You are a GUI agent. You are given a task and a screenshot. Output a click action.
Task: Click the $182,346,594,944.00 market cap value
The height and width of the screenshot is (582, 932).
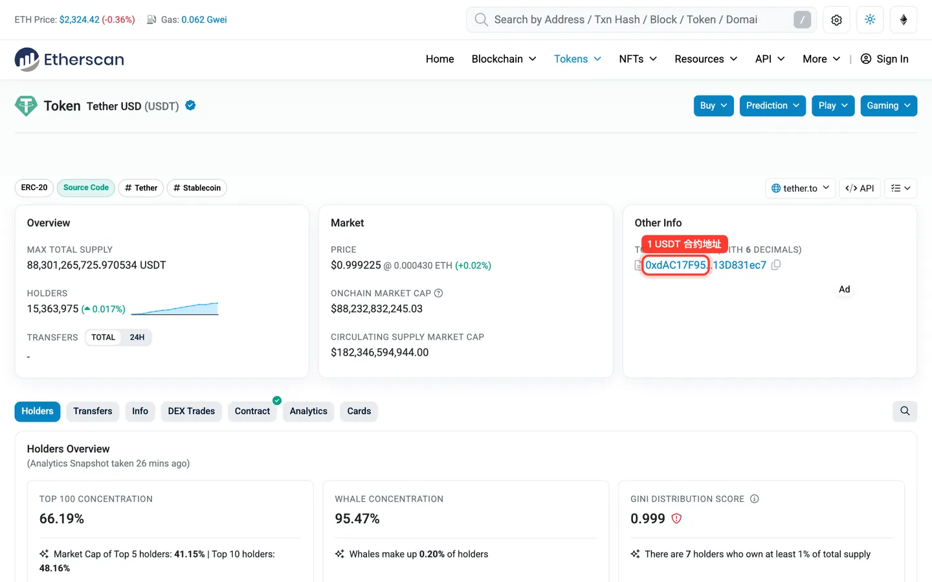pos(380,352)
